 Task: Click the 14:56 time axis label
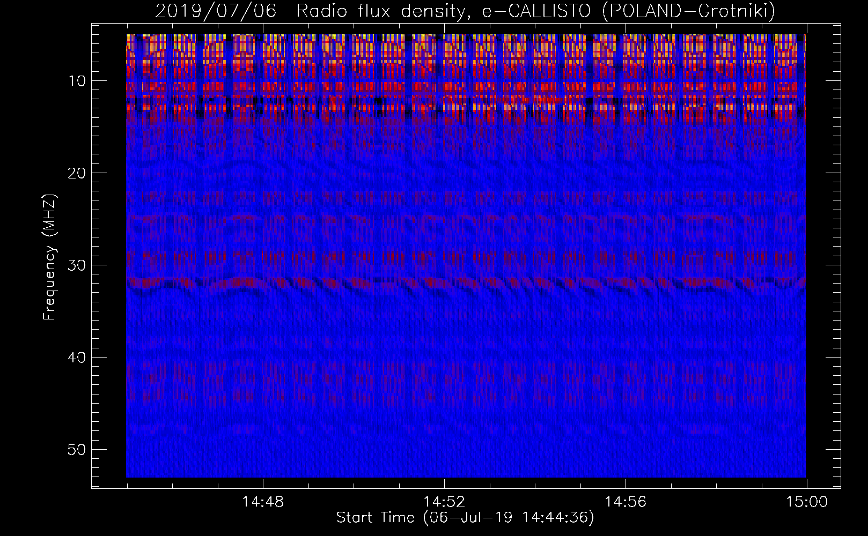pyautogui.click(x=626, y=502)
